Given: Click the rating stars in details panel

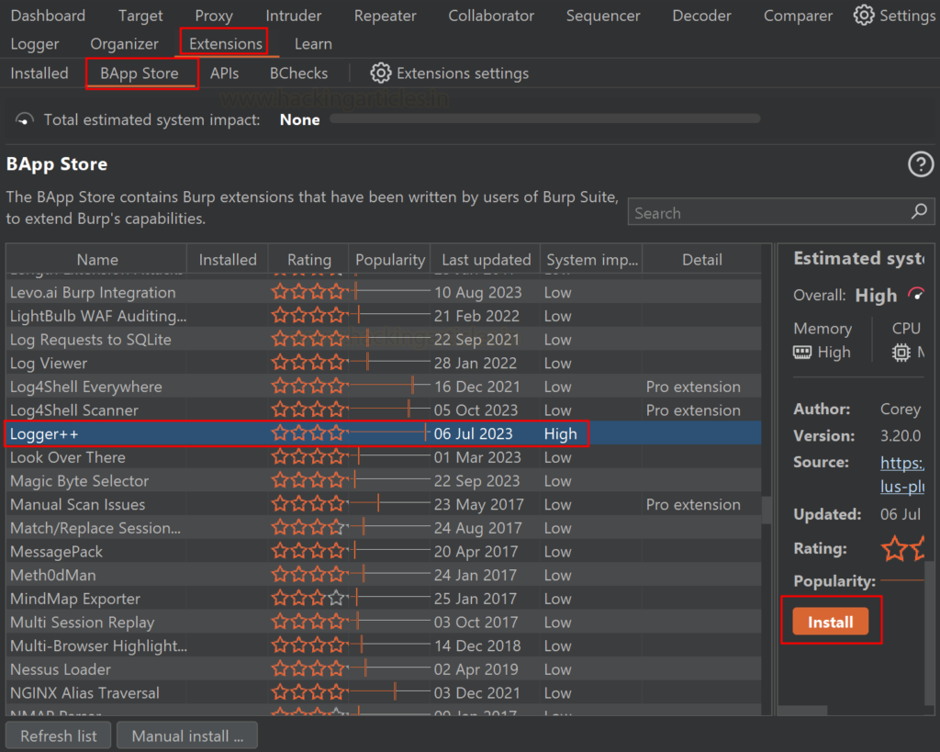Looking at the screenshot, I should point(902,549).
